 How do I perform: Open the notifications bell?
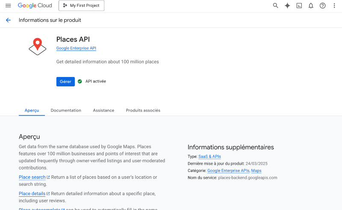click(311, 6)
